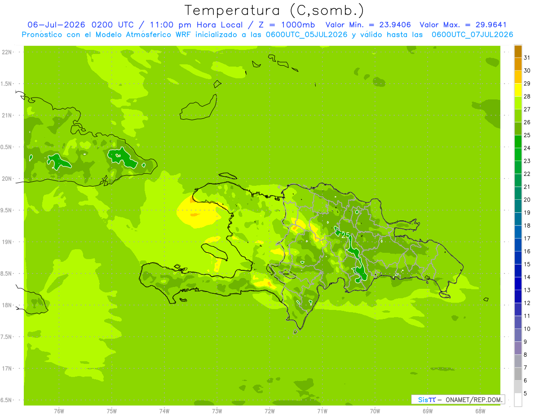539x417 pixels.
Task: Click the '73W' longitude axis label
Action: 216,411
